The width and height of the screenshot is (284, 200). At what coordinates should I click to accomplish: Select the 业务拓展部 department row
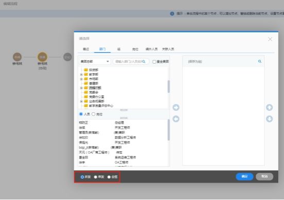coord(97,101)
